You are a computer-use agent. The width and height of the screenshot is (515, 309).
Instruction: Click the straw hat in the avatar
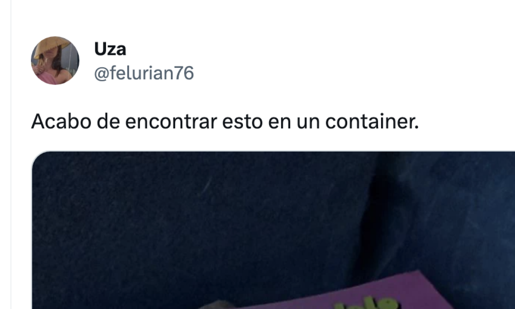(51, 46)
